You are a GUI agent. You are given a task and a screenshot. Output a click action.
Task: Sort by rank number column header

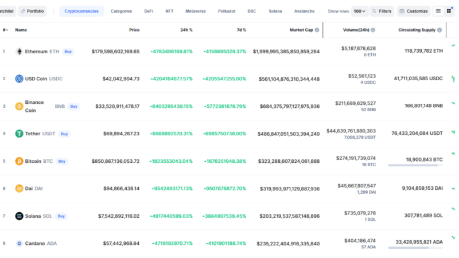tap(5, 30)
